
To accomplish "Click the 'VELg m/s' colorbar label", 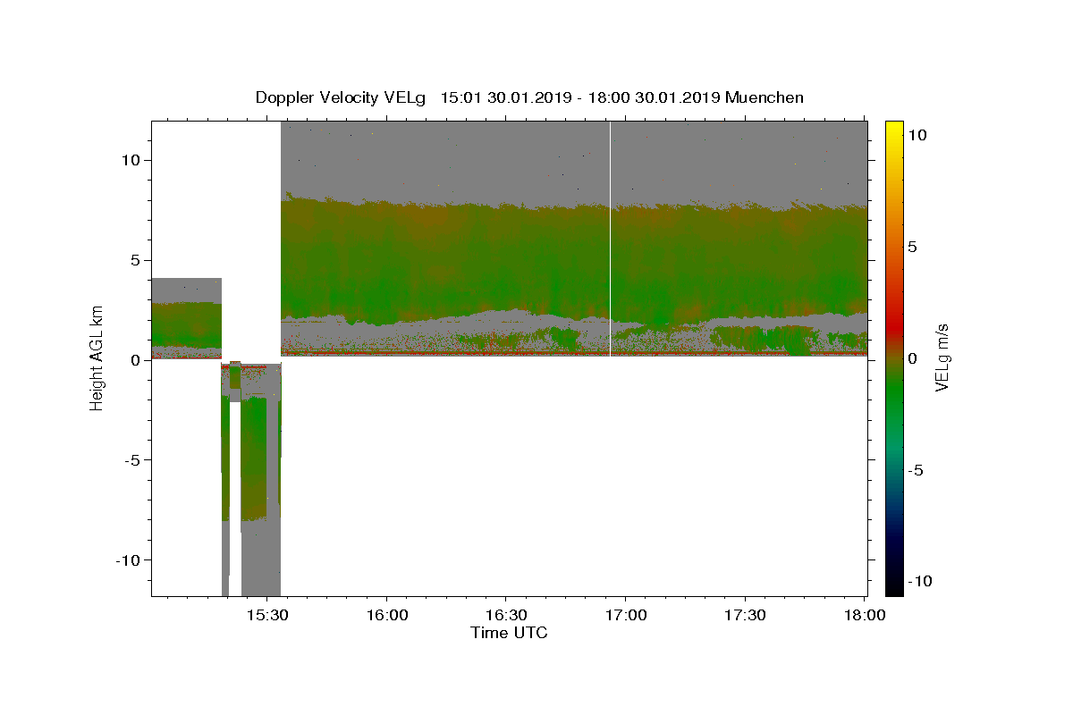I will coord(942,358).
